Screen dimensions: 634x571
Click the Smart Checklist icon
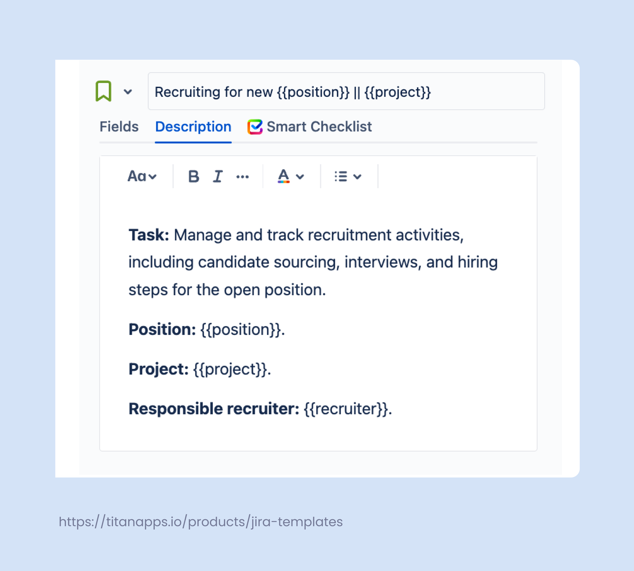click(x=255, y=126)
